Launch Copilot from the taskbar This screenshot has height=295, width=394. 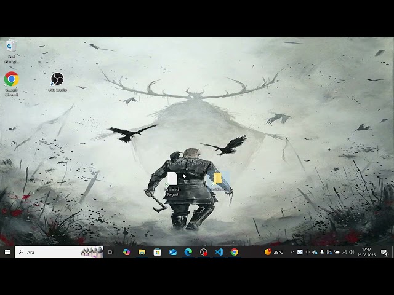click(126, 252)
